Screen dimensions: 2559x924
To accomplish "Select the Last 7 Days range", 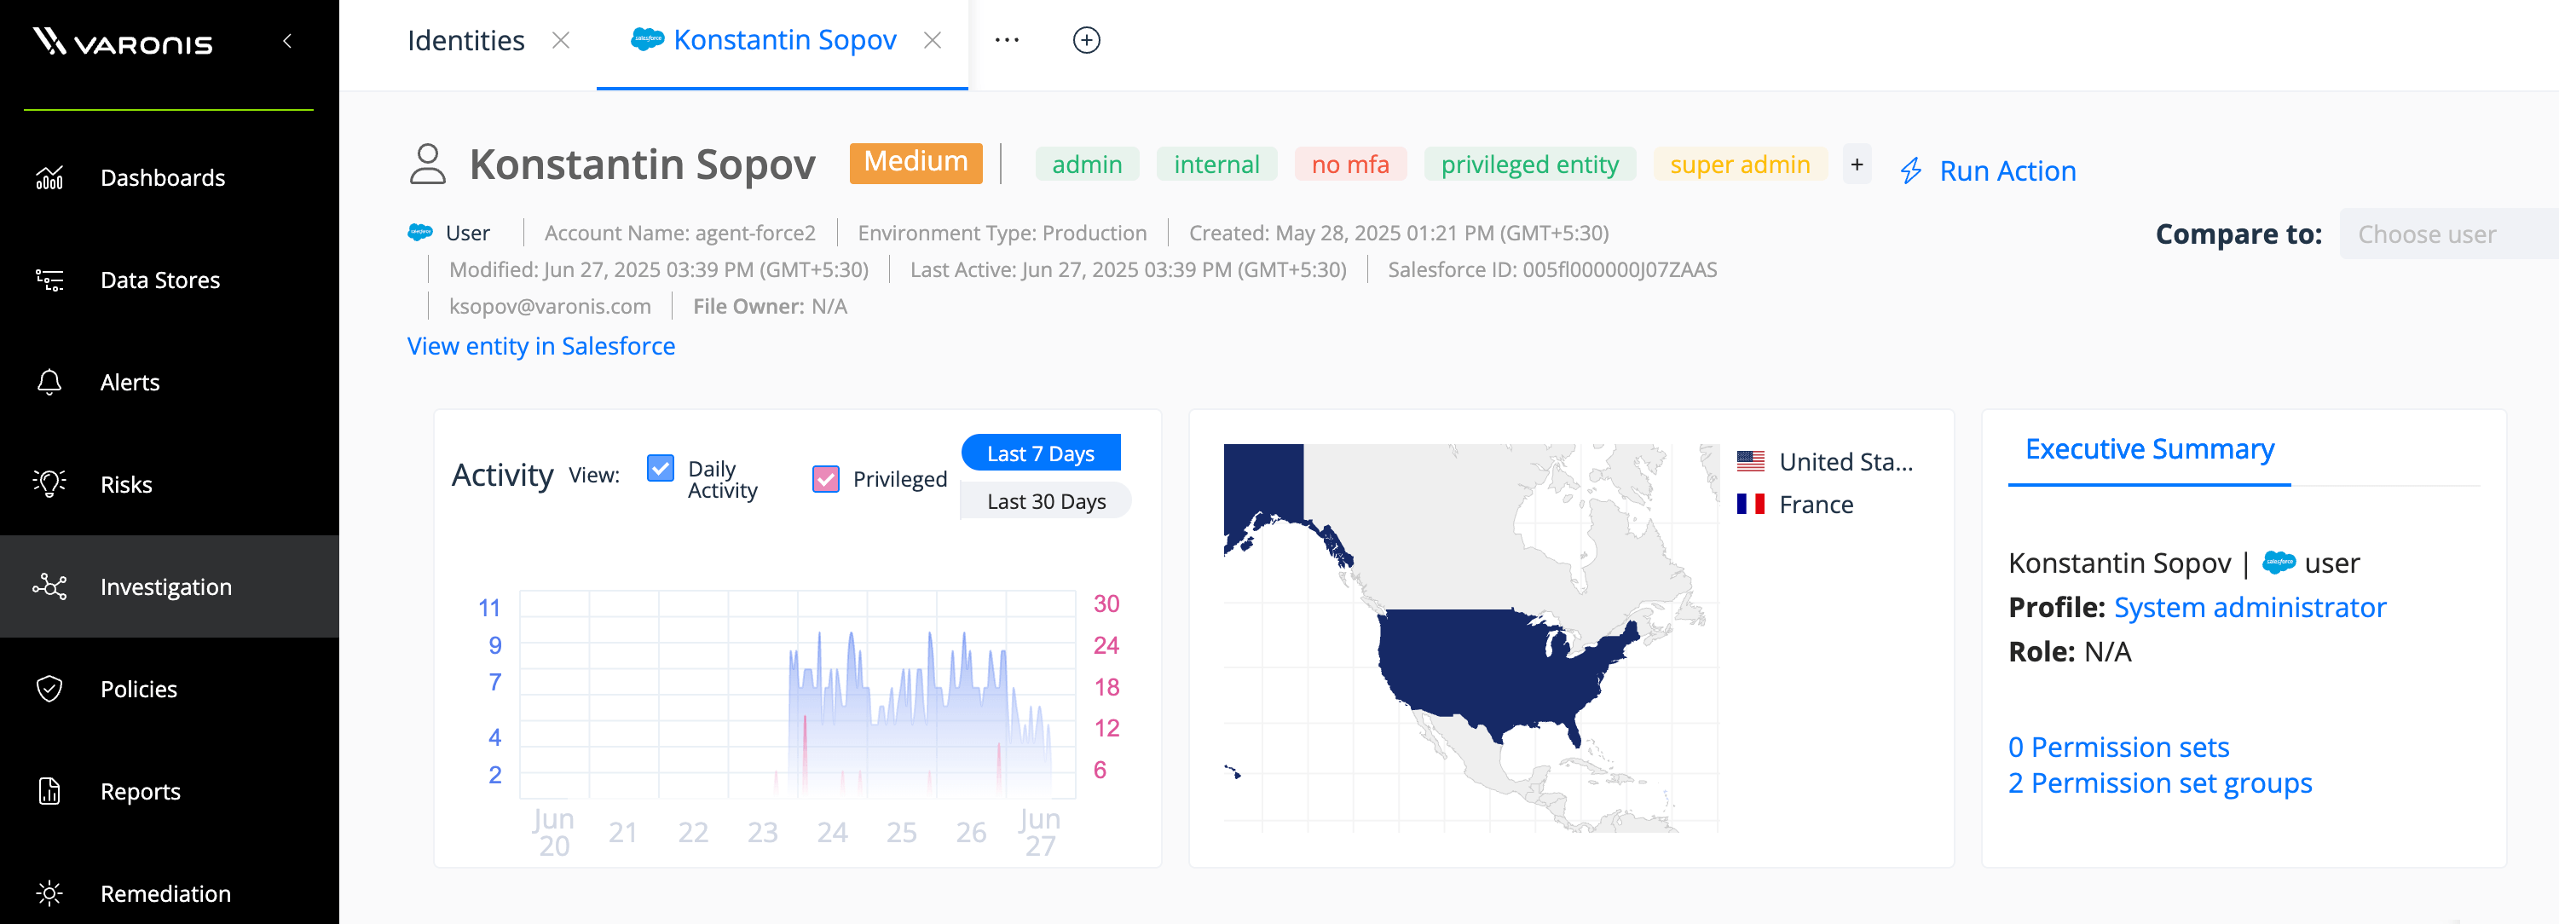I will pos(1041,453).
